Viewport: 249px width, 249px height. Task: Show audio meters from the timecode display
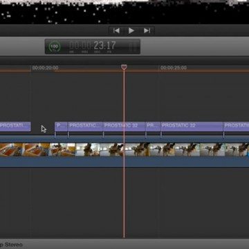(133, 47)
